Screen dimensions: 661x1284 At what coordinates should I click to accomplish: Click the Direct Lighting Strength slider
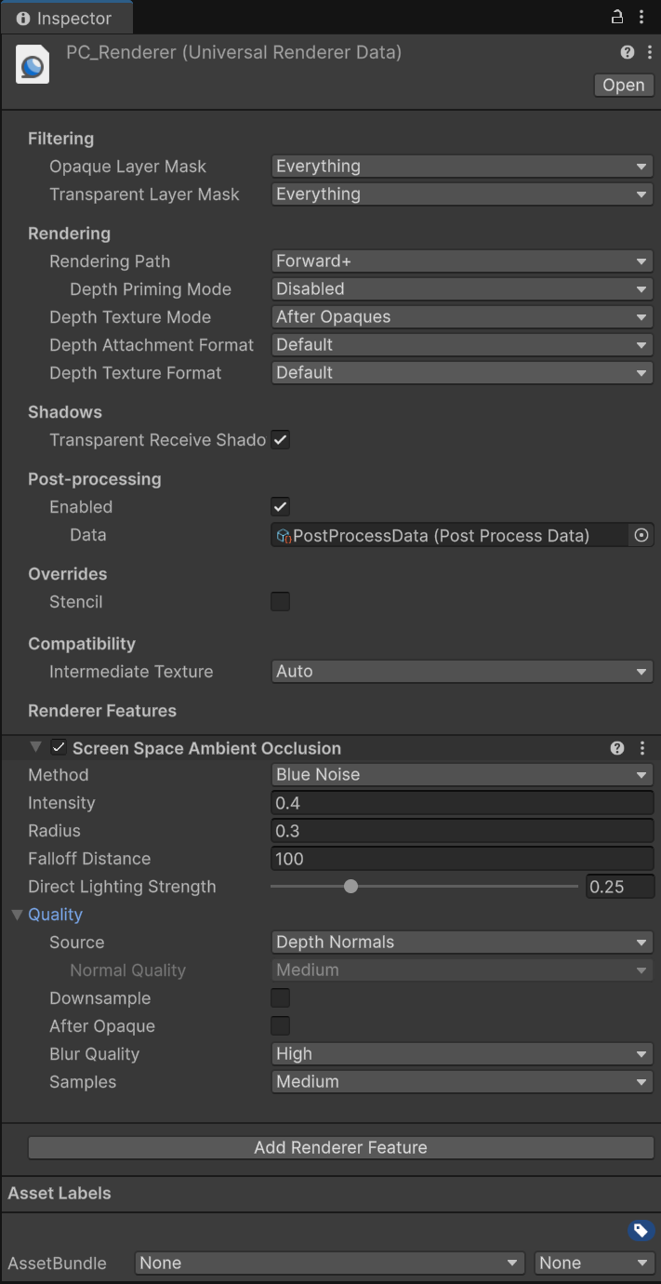(x=424, y=887)
